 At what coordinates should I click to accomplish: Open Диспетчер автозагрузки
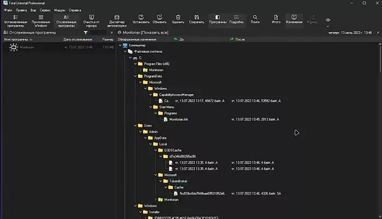coord(117,20)
